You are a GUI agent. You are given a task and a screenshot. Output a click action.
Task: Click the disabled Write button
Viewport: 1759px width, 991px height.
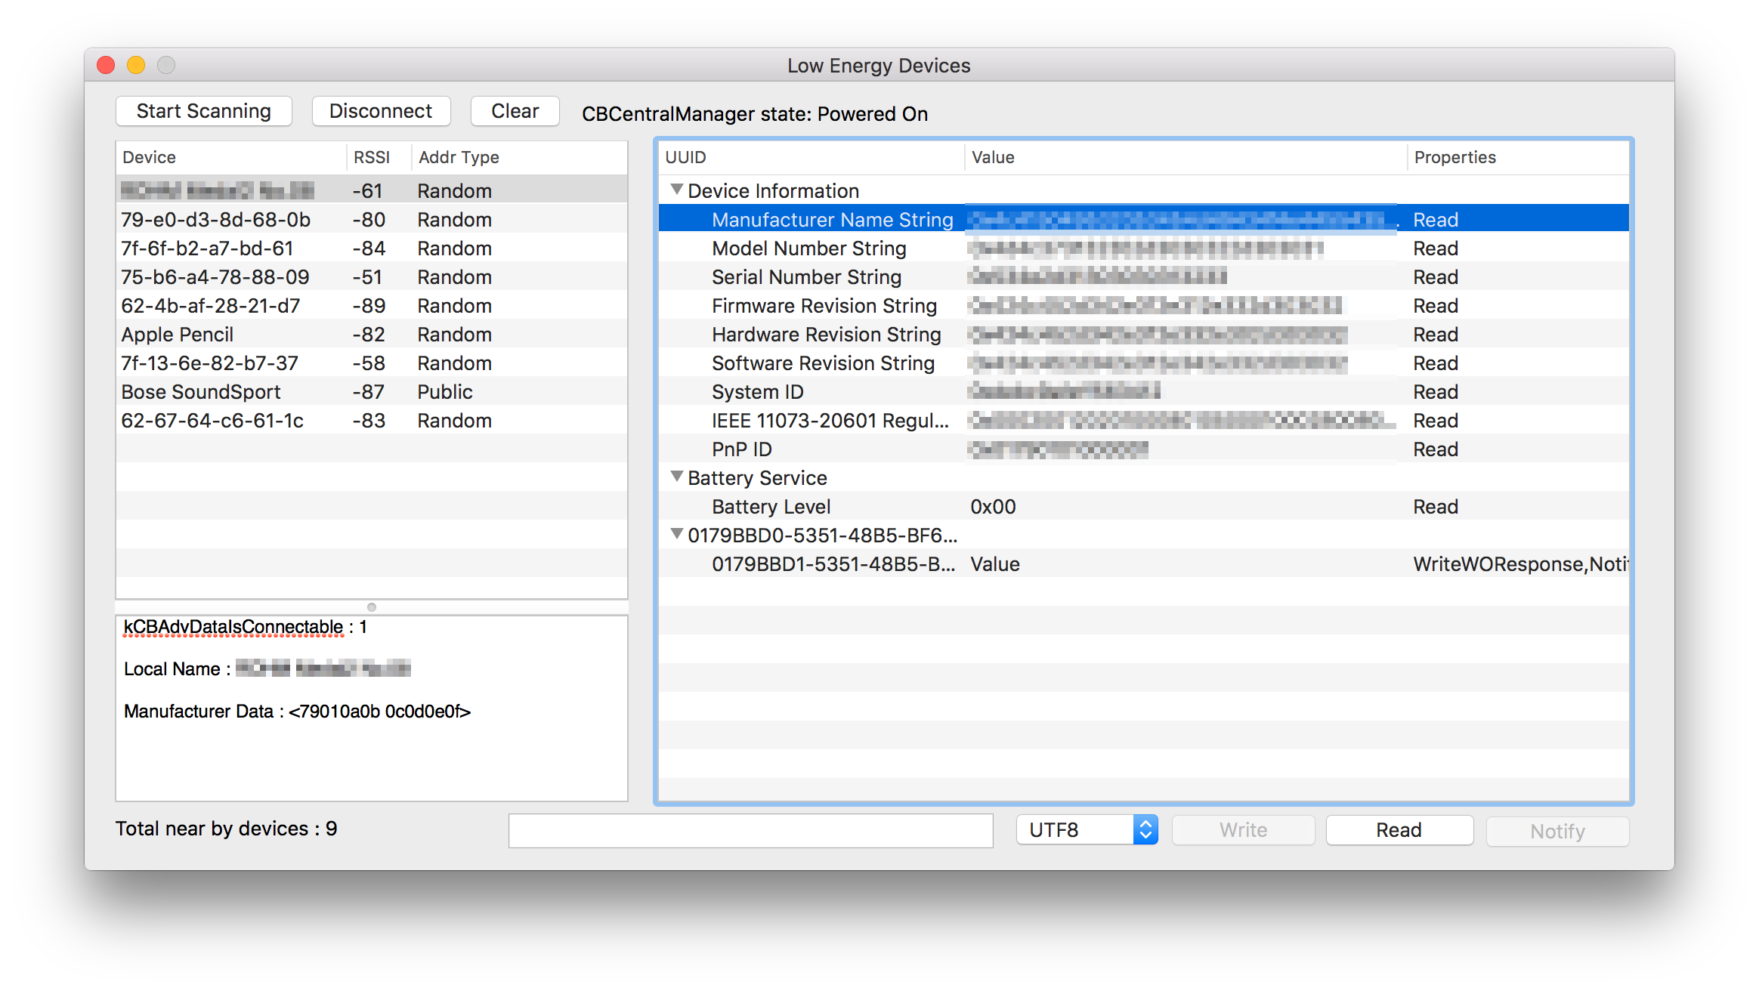(x=1243, y=829)
